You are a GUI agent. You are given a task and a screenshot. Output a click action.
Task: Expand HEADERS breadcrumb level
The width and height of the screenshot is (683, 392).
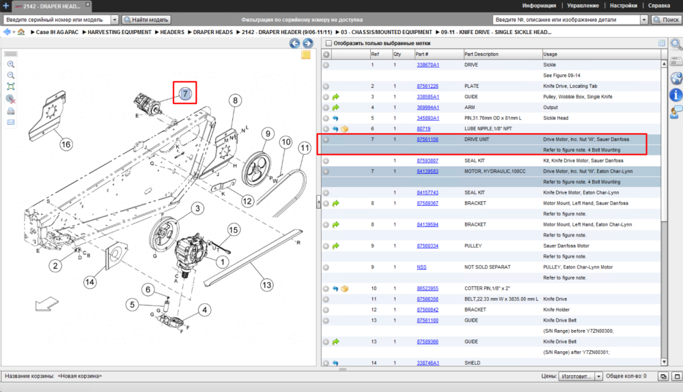click(x=157, y=32)
